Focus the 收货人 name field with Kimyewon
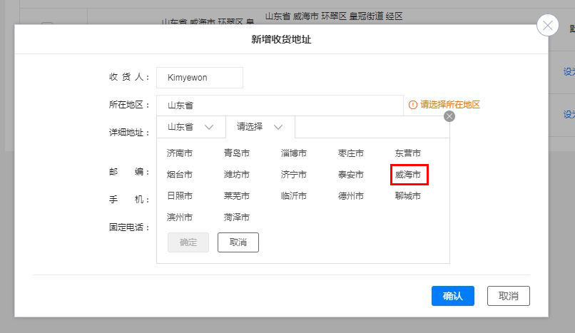 (200, 78)
